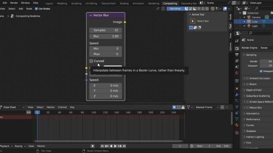
Task: Toggle the Use Nodes checkbox
Action: 36,8
